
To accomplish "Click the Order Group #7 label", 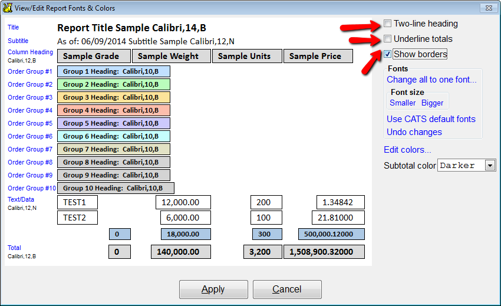I will pos(30,149).
